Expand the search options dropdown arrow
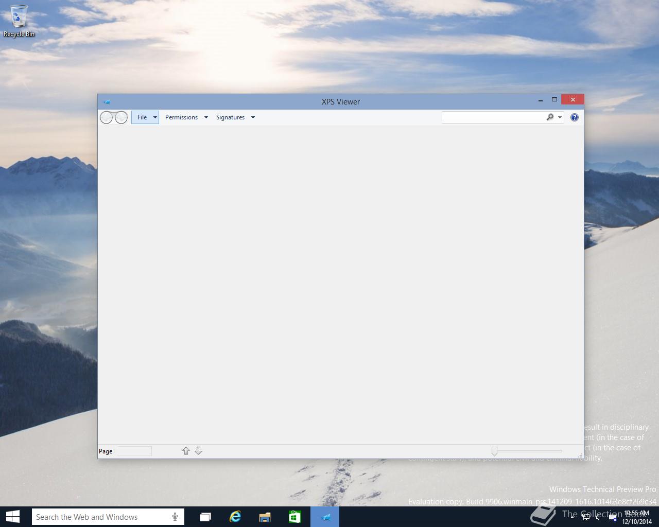The height and width of the screenshot is (527, 659). pyautogui.click(x=560, y=117)
